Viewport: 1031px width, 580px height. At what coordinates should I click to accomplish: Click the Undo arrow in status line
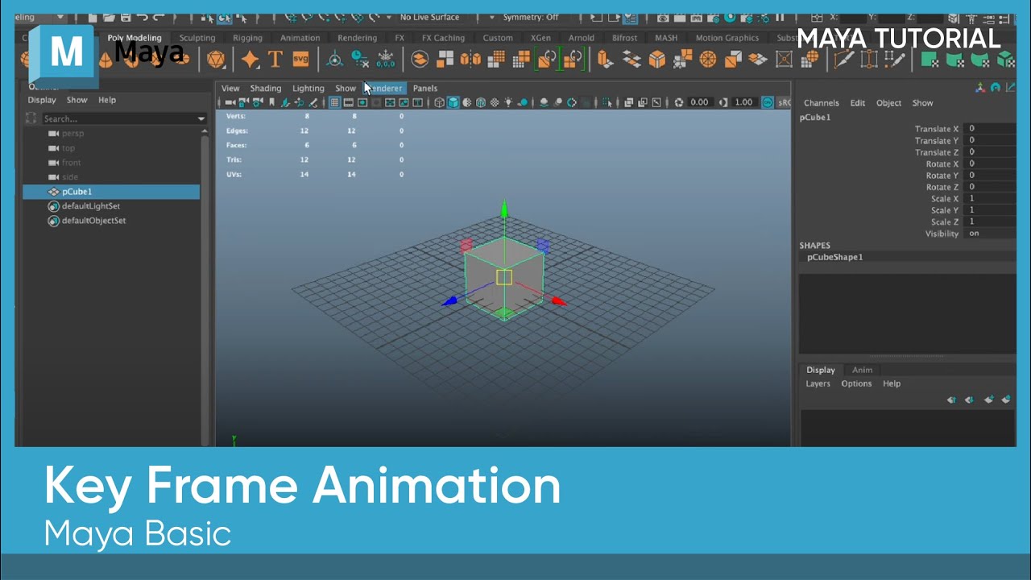142,17
